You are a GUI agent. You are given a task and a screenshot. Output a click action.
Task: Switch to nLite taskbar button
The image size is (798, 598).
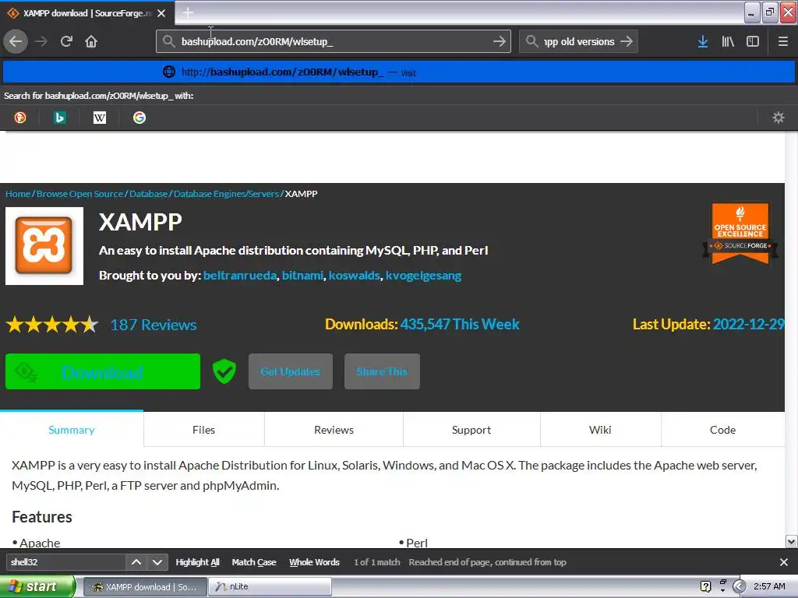pyautogui.click(x=270, y=586)
